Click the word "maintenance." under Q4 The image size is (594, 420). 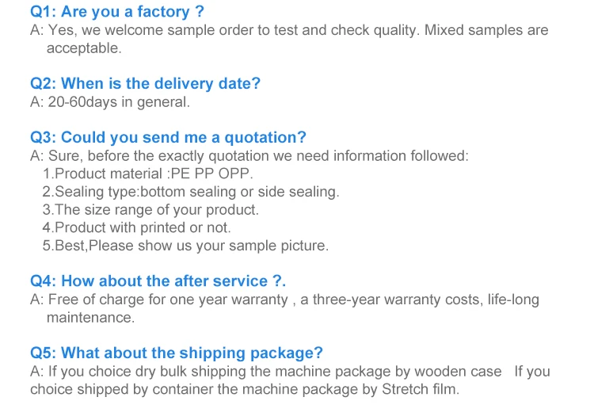pyautogui.click(x=90, y=317)
